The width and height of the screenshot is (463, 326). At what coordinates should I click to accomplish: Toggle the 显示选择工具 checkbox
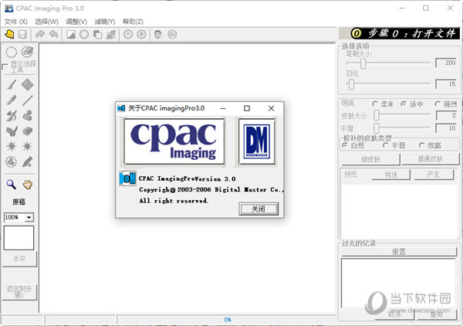point(5,66)
